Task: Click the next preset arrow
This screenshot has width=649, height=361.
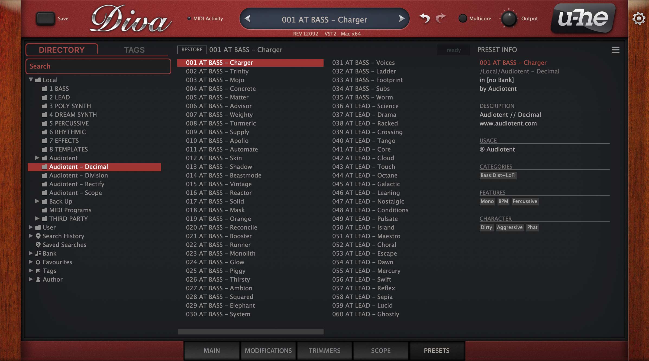Action: point(401,19)
